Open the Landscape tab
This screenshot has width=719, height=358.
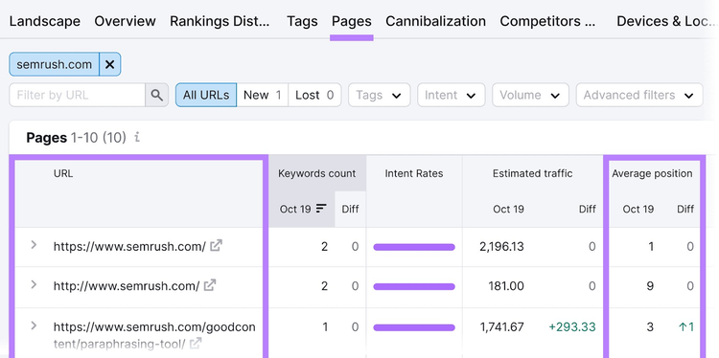pyautogui.click(x=44, y=21)
